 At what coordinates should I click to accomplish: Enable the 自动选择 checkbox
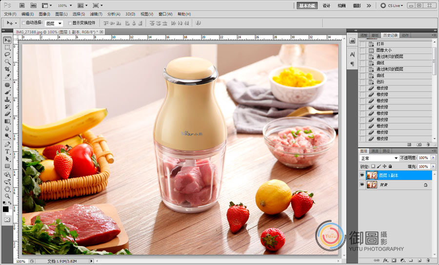23,23
